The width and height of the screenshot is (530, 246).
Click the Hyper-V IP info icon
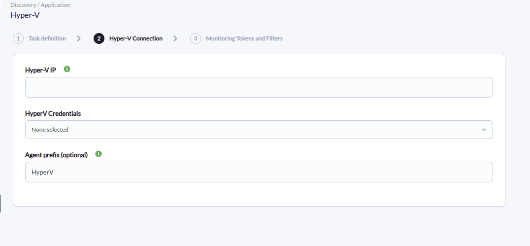click(67, 70)
